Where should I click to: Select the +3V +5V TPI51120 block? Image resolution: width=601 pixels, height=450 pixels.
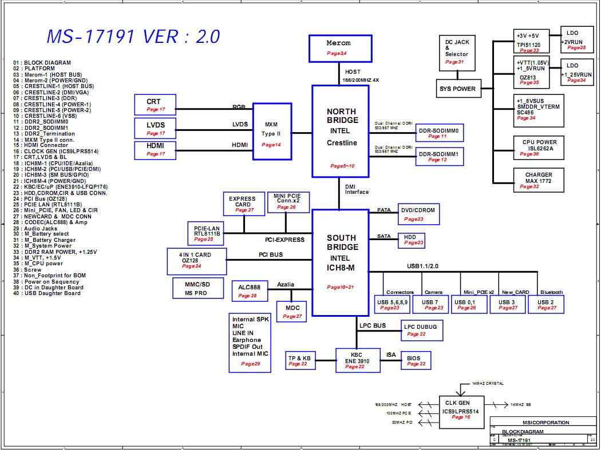531,41
